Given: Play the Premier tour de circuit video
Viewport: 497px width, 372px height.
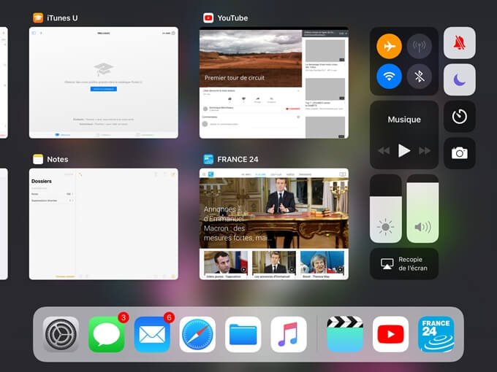Looking at the screenshot, I should coord(251,58).
